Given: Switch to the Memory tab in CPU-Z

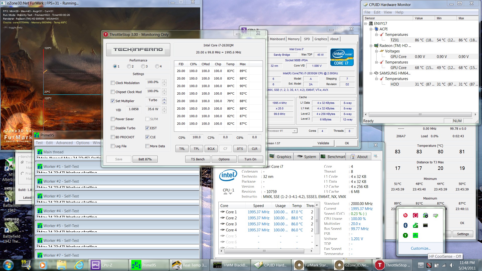Looking at the screenshot, I should (x=293, y=39).
